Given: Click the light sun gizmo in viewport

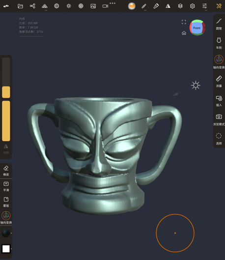Looking at the screenshot, I should [196, 86].
